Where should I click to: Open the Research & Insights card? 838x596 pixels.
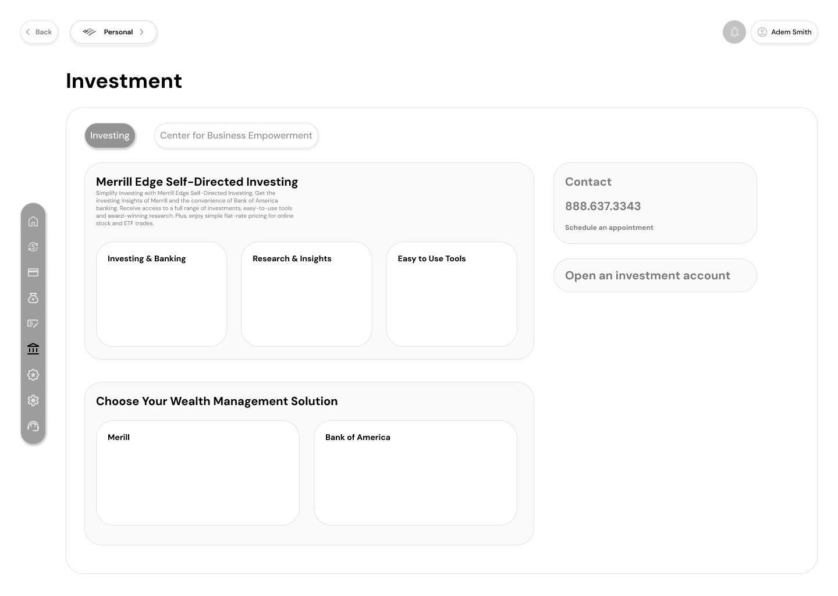(307, 294)
